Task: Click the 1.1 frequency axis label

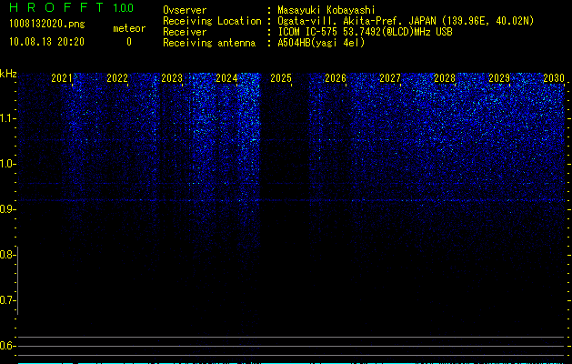Action: point(7,118)
